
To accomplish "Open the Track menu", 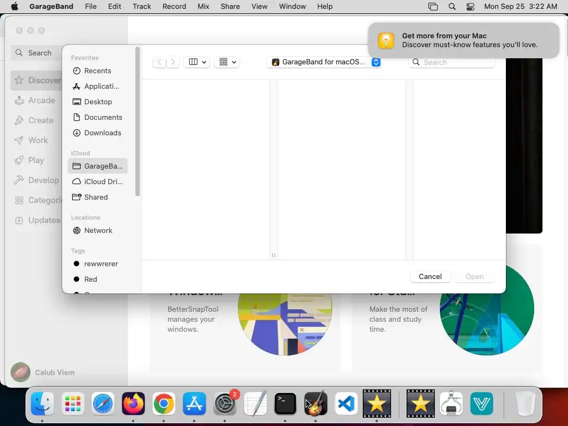I will (141, 7).
